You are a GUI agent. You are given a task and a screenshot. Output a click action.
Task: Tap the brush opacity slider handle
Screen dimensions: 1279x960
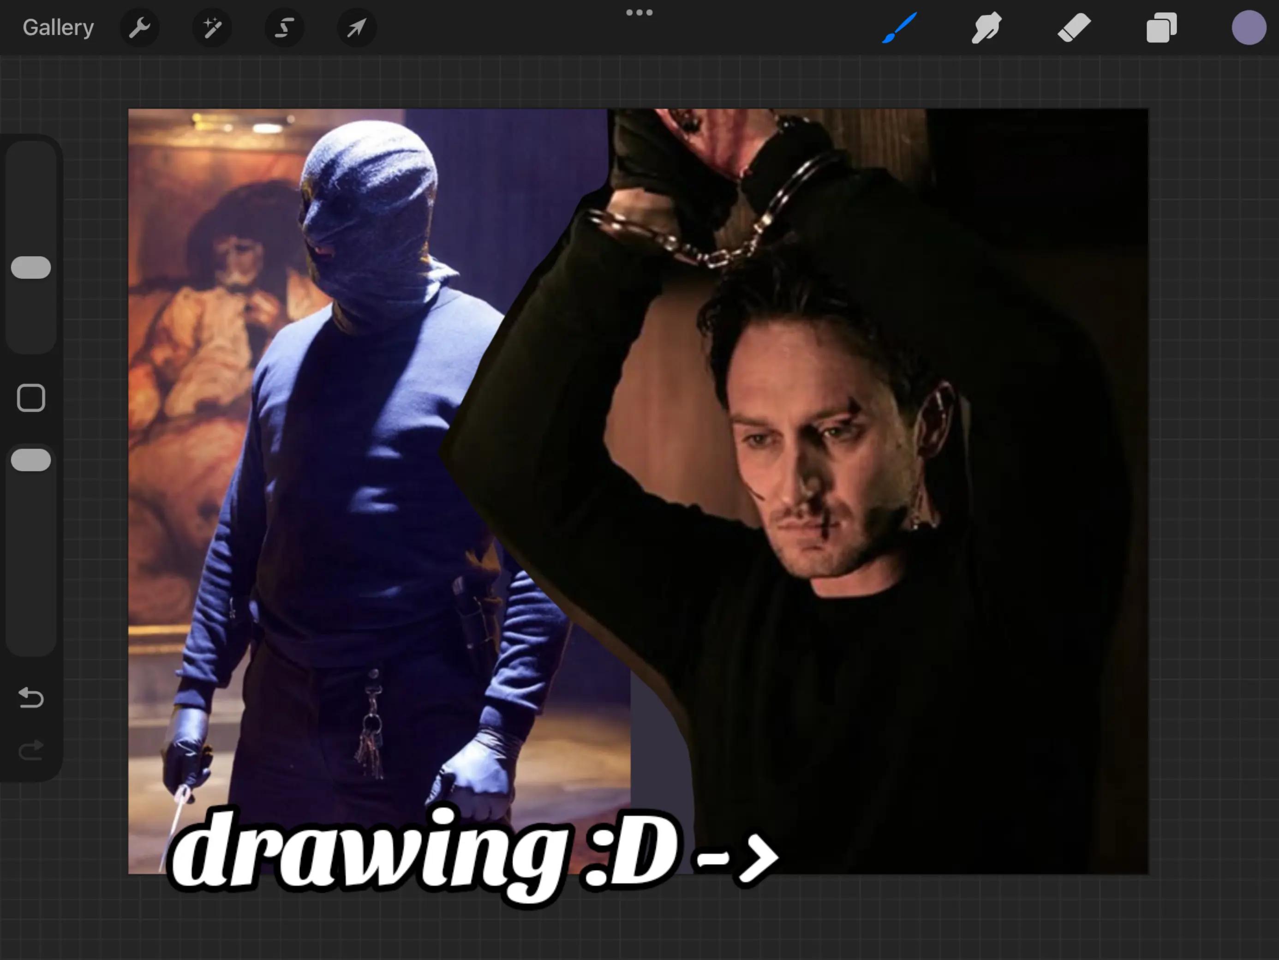31,460
